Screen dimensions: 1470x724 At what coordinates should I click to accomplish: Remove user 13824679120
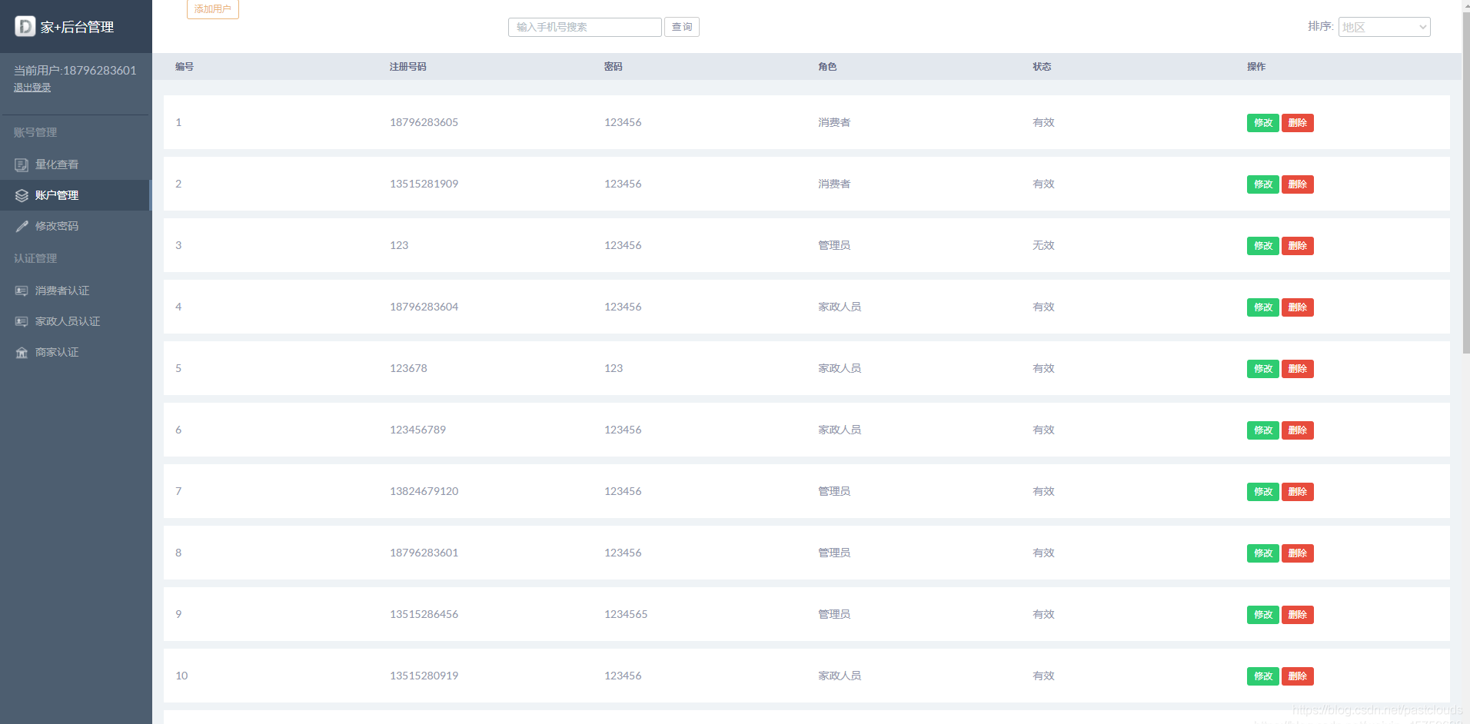coord(1298,492)
